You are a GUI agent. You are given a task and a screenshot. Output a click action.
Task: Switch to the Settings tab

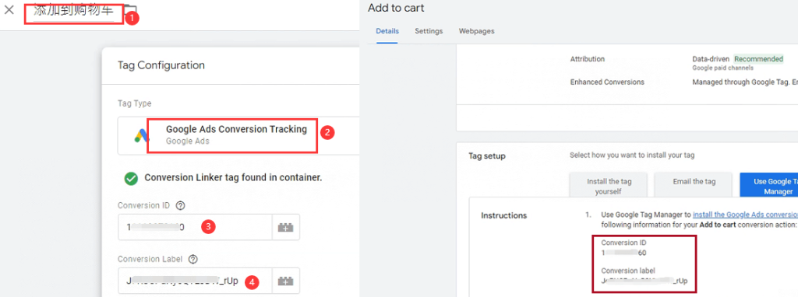click(x=429, y=31)
